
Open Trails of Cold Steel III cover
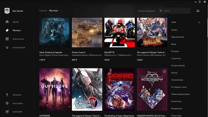(152, 32)
